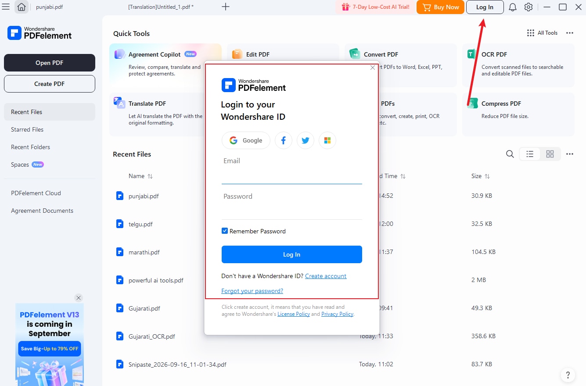
Task: Focus the Password input field
Action: 292,211
